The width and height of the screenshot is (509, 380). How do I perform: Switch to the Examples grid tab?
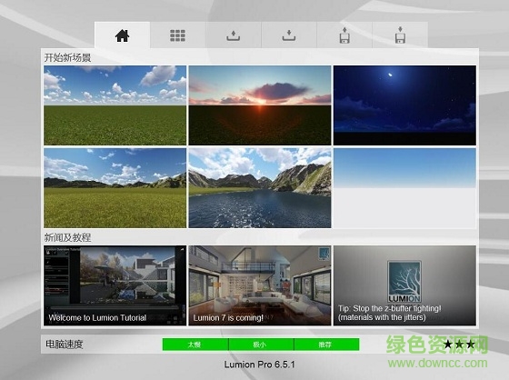[x=177, y=35]
